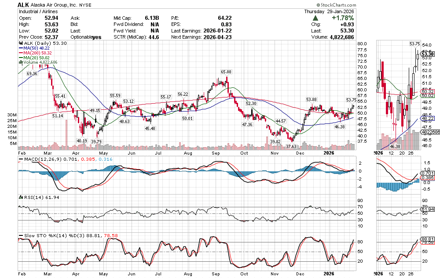Click the red MA(200) legend line

coord(20,53)
